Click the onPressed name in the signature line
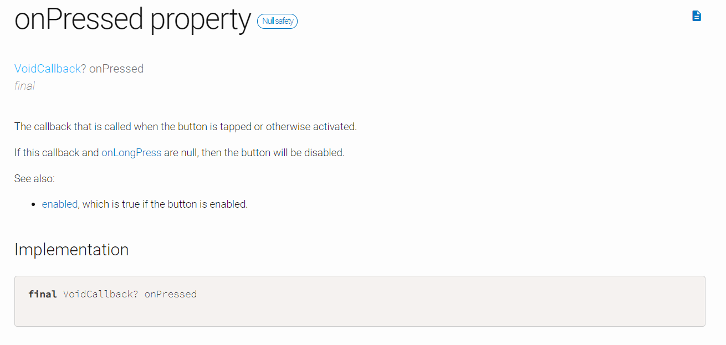The width and height of the screenshot is (726, 345). 116,69
